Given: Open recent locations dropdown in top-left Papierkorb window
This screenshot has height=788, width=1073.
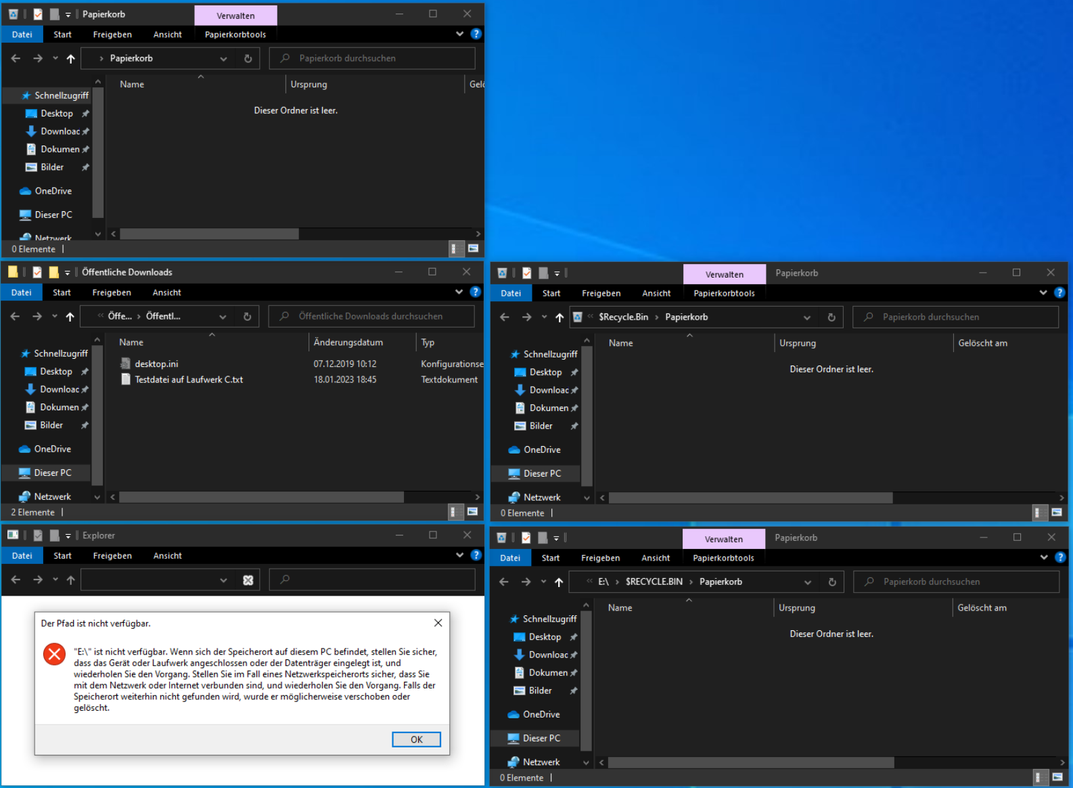Looking at the screenshot, I should 55,59.
